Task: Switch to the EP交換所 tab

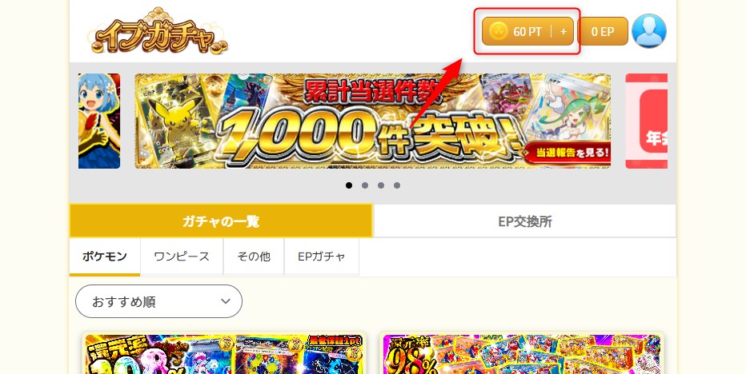Action: click(525, 221)
